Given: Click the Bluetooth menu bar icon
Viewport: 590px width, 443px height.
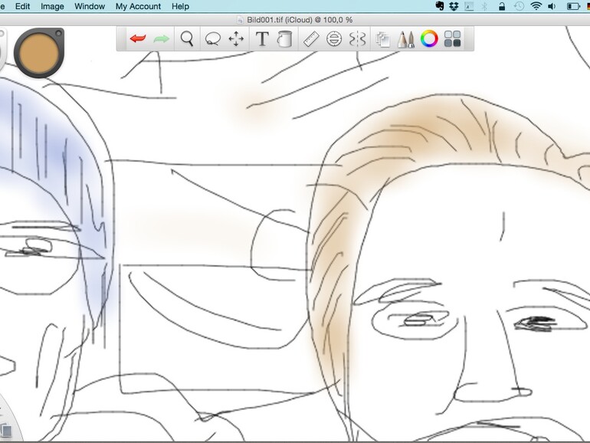Looking at the screenshot, I should click(x=484, y=6).
